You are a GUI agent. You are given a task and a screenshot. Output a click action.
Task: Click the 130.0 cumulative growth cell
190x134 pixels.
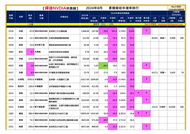pyautogui.click(x=130, y=31)
